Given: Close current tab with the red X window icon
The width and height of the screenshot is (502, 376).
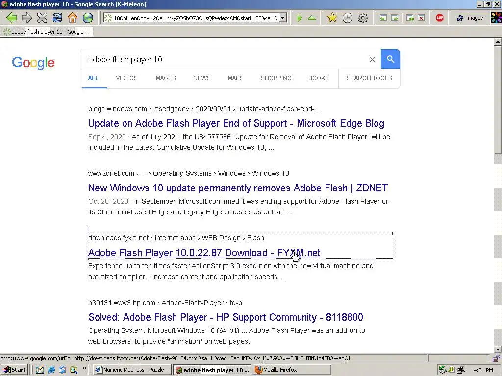Looking at the screenshot, I should (421, 18).
